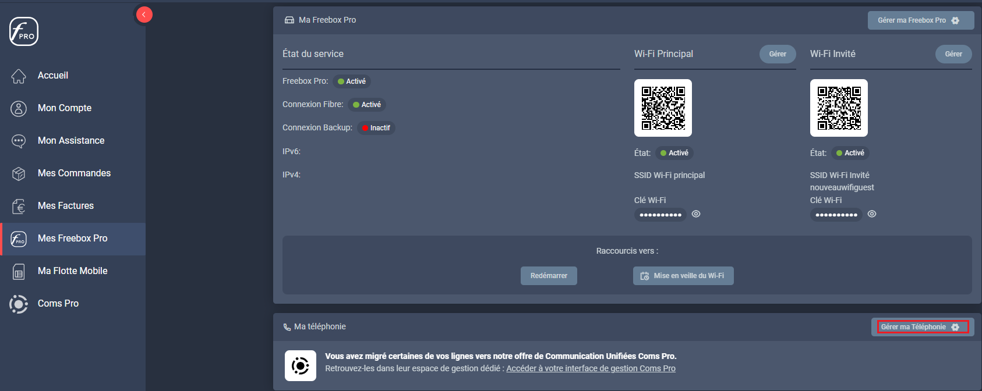Go to Mon Assistance
The image size is (982, 391).
tap(71, 141)
